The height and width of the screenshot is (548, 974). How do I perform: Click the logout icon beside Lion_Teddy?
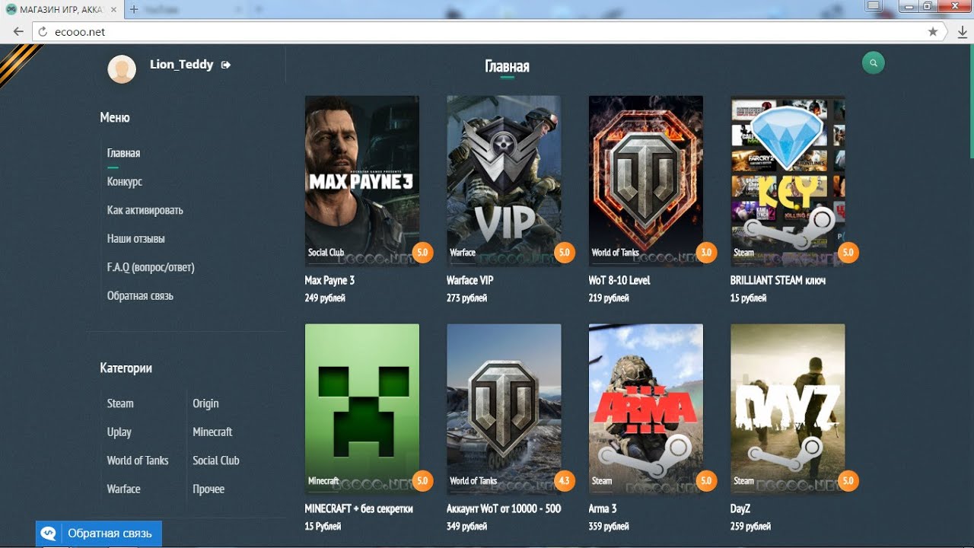(225, 65)
